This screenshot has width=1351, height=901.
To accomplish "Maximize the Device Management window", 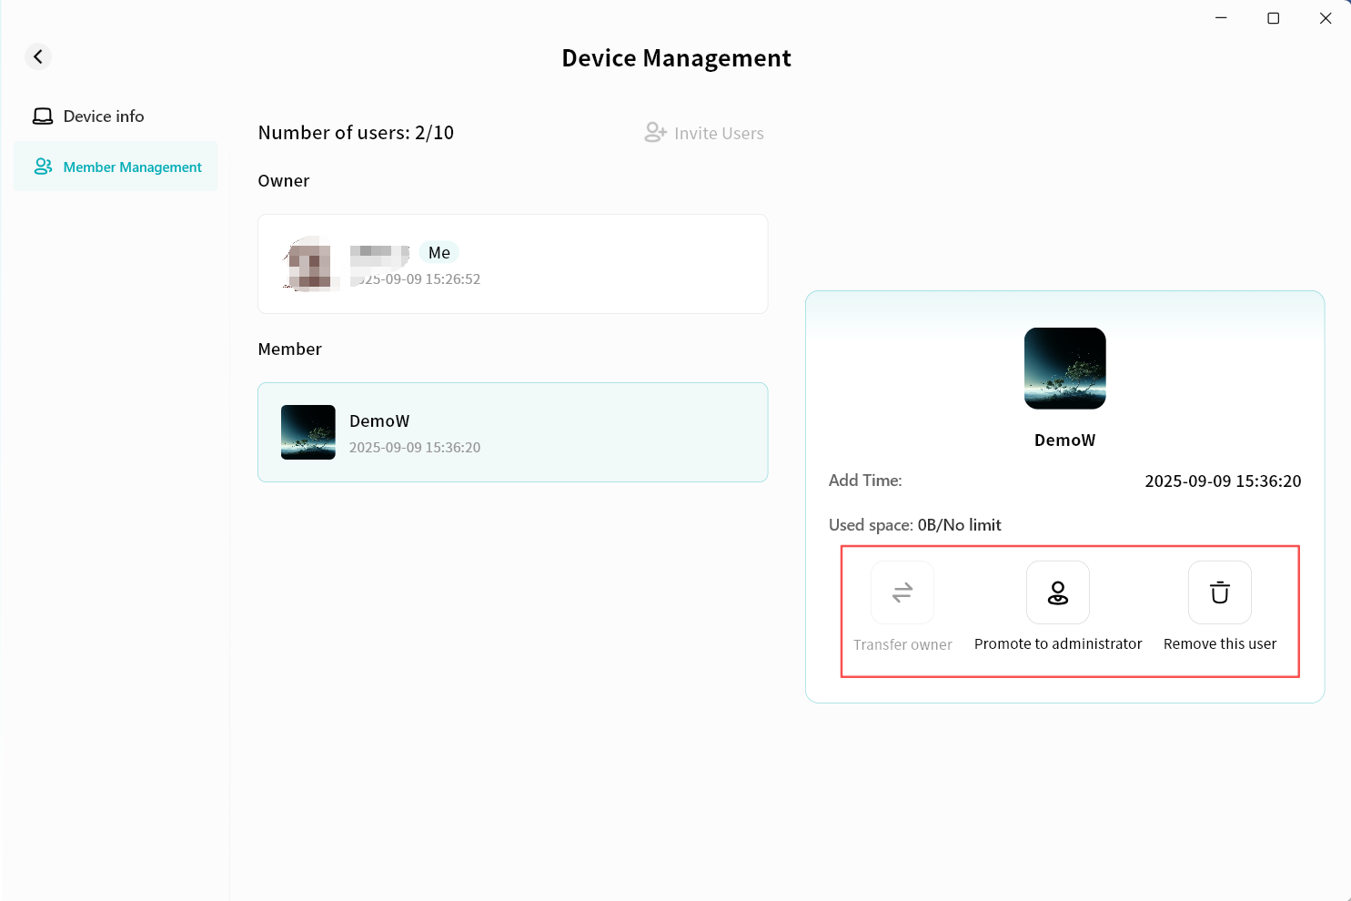I will click(1274, 18).
